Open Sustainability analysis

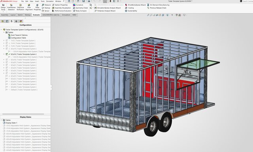click(131, 11)
